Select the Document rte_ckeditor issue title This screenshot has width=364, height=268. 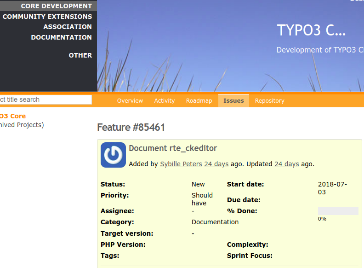pos(173,148)
